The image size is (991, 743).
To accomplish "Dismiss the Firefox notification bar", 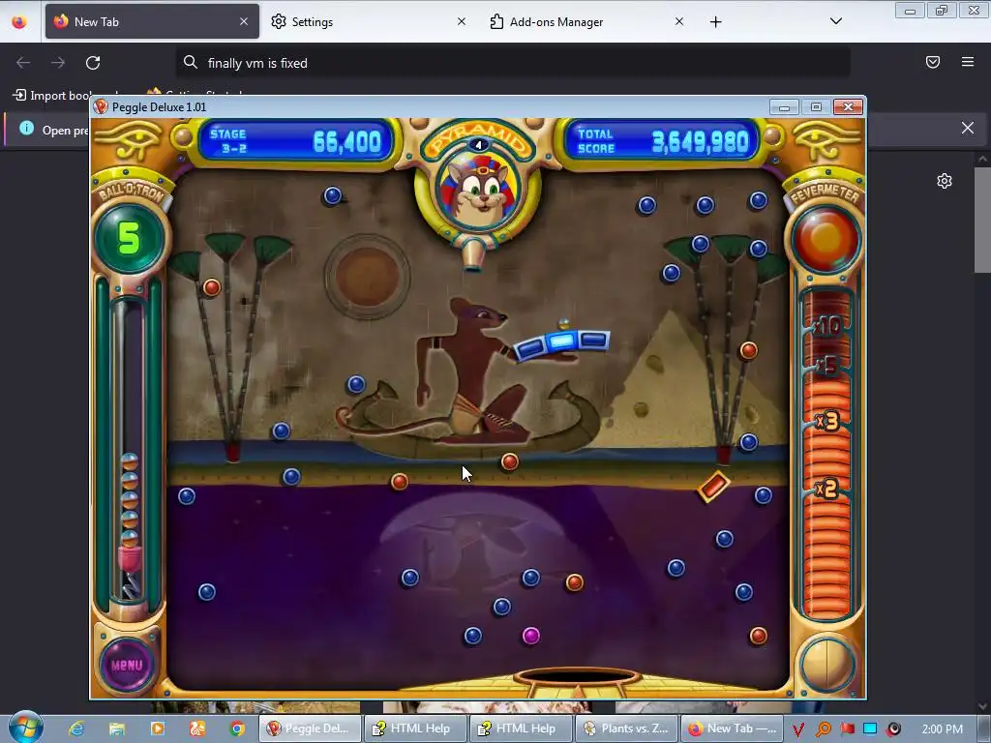I will tap(968, 129).
